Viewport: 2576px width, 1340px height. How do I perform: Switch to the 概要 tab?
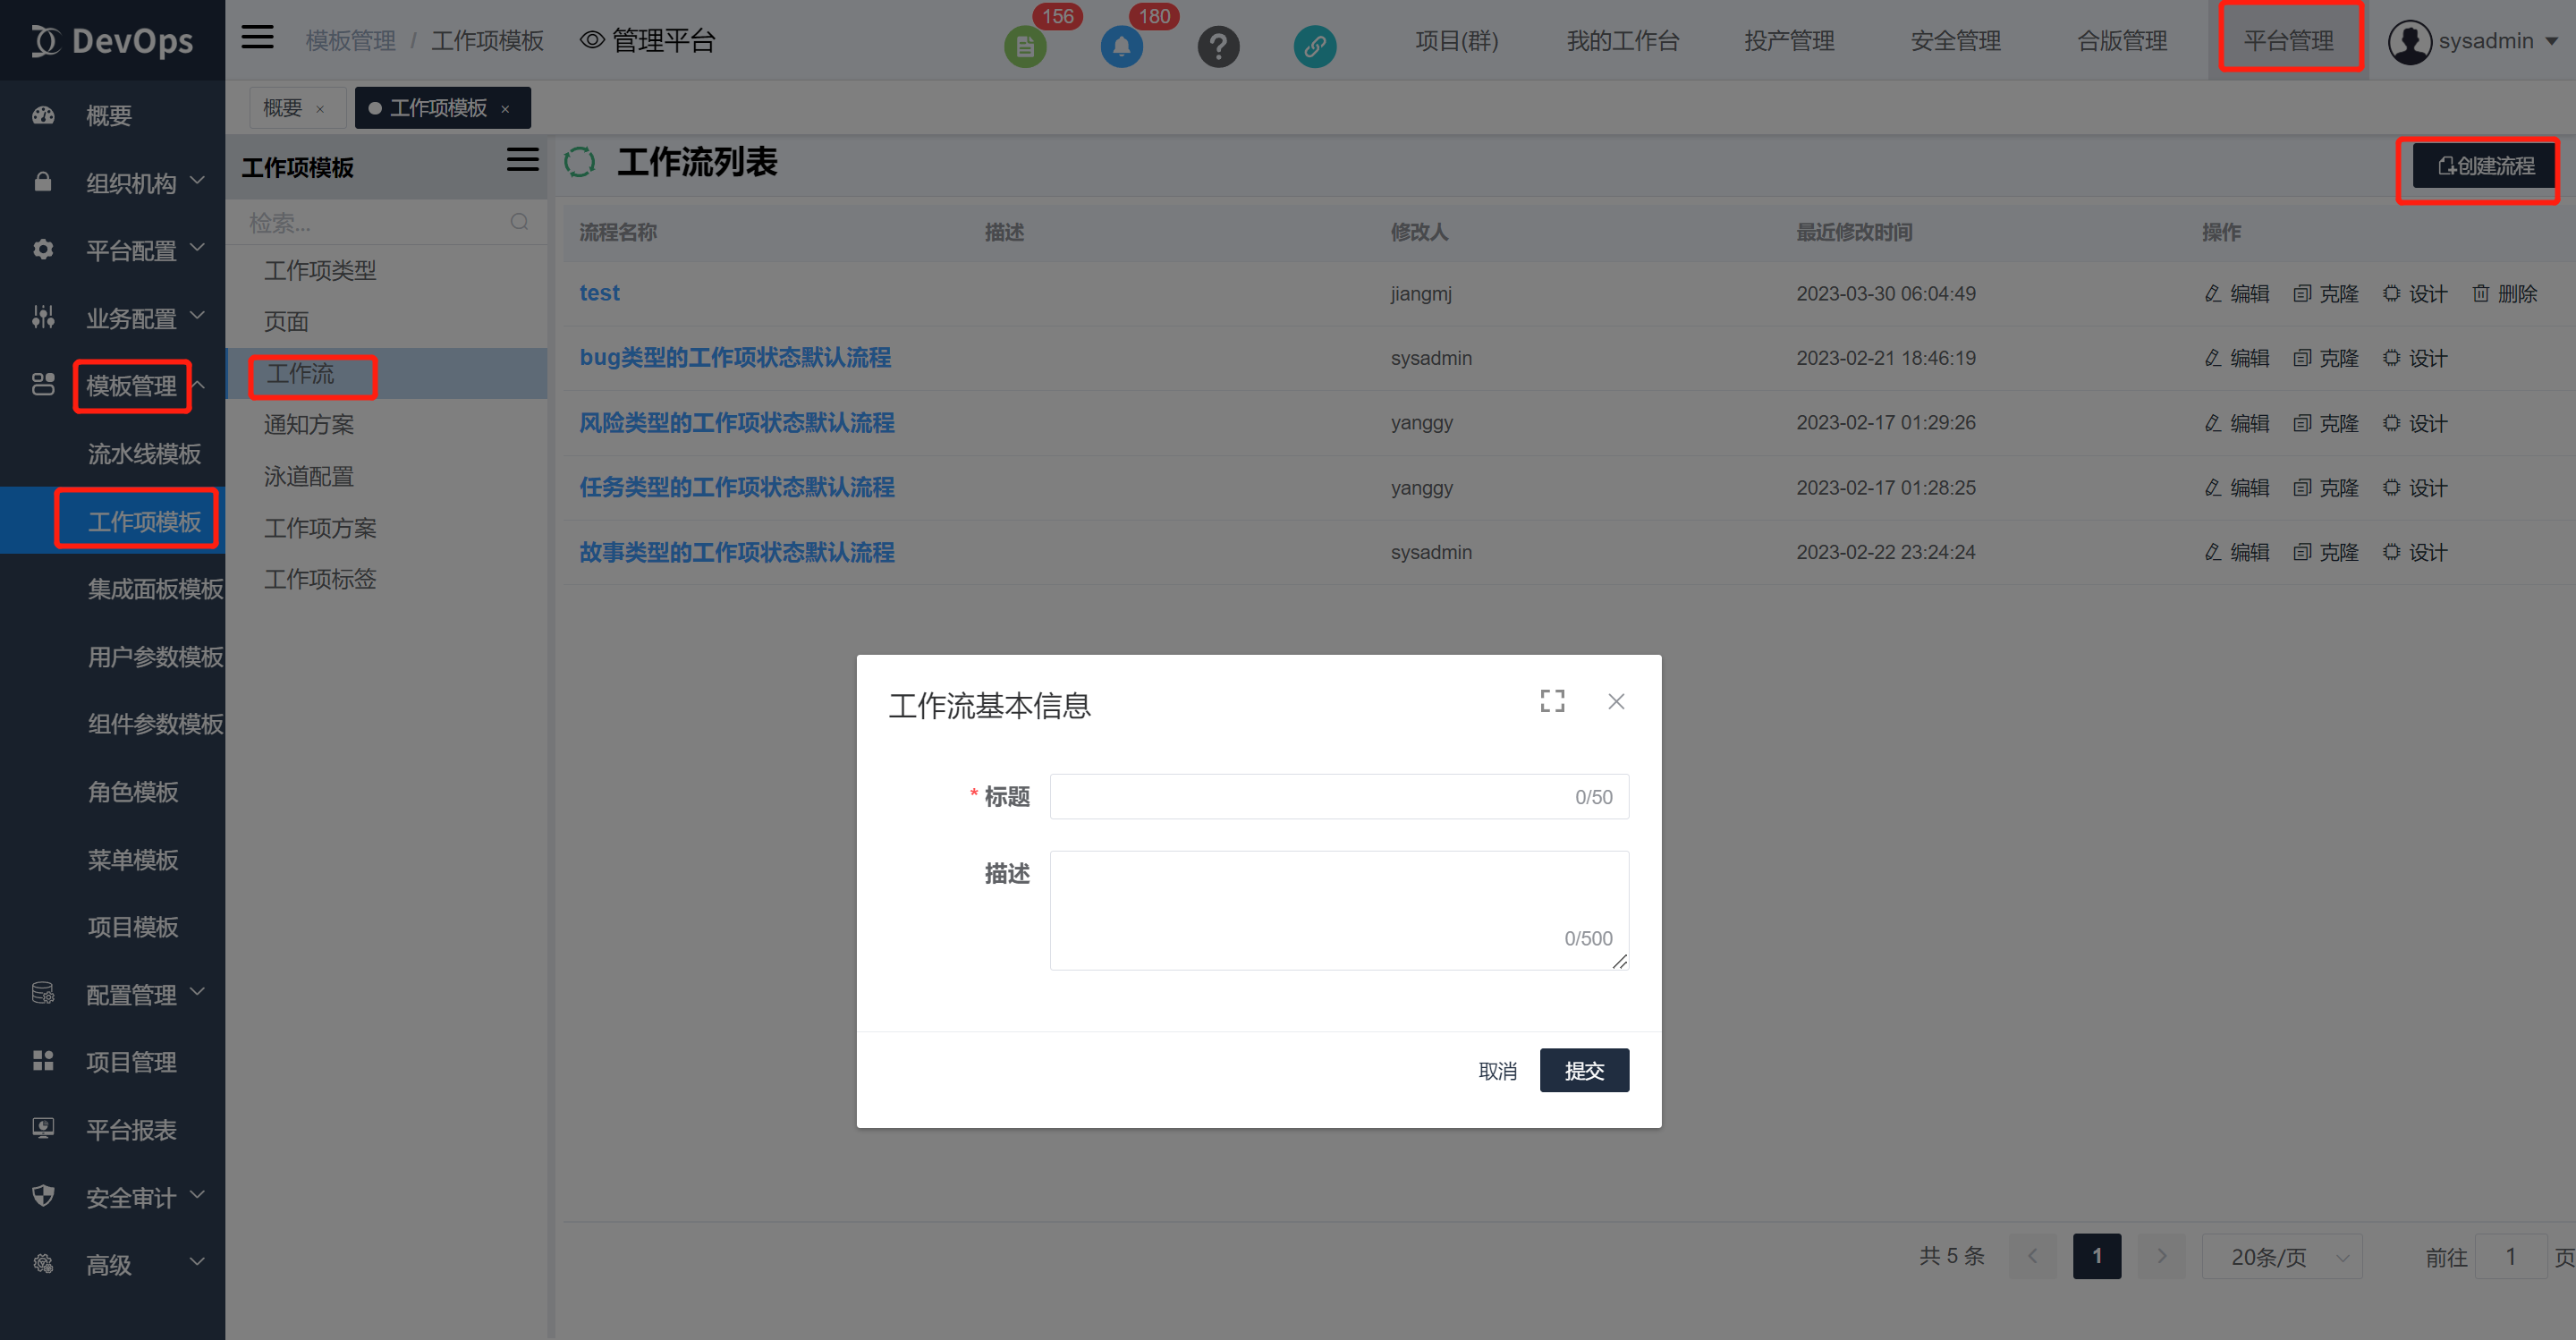click(x=282, y=108)
